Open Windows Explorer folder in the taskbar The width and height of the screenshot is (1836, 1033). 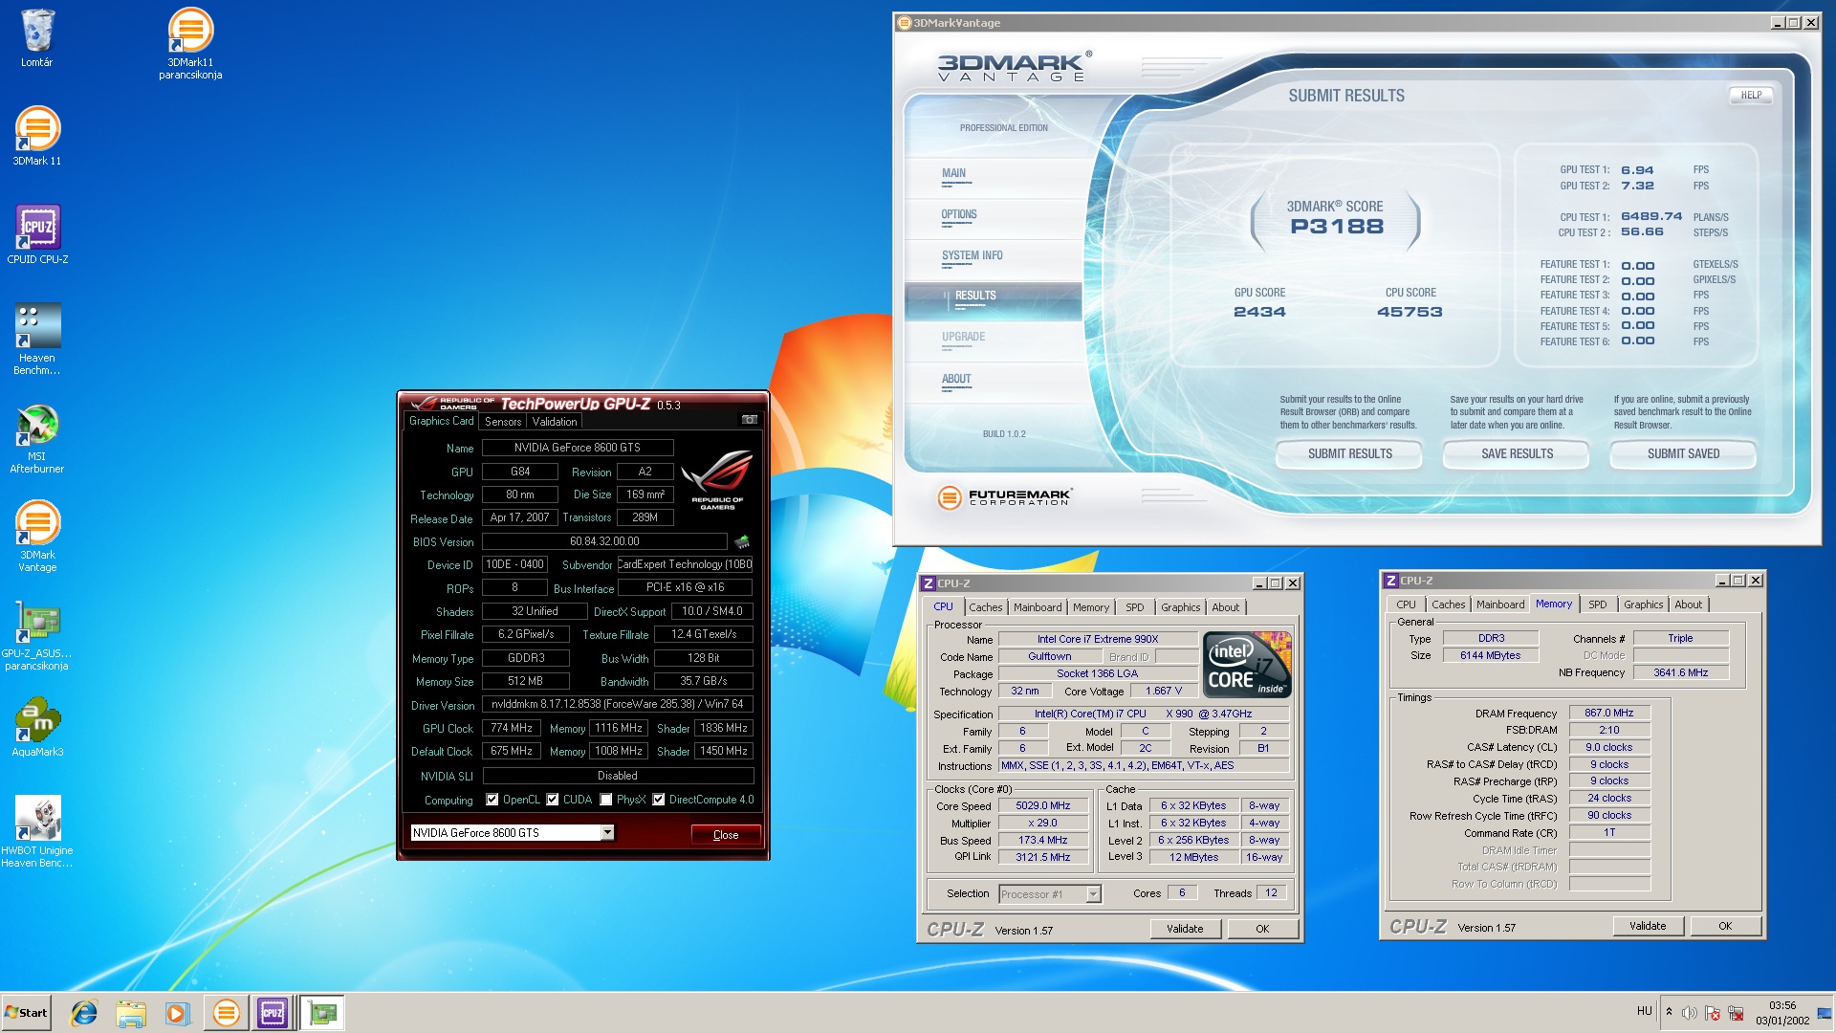point(131,1013)
